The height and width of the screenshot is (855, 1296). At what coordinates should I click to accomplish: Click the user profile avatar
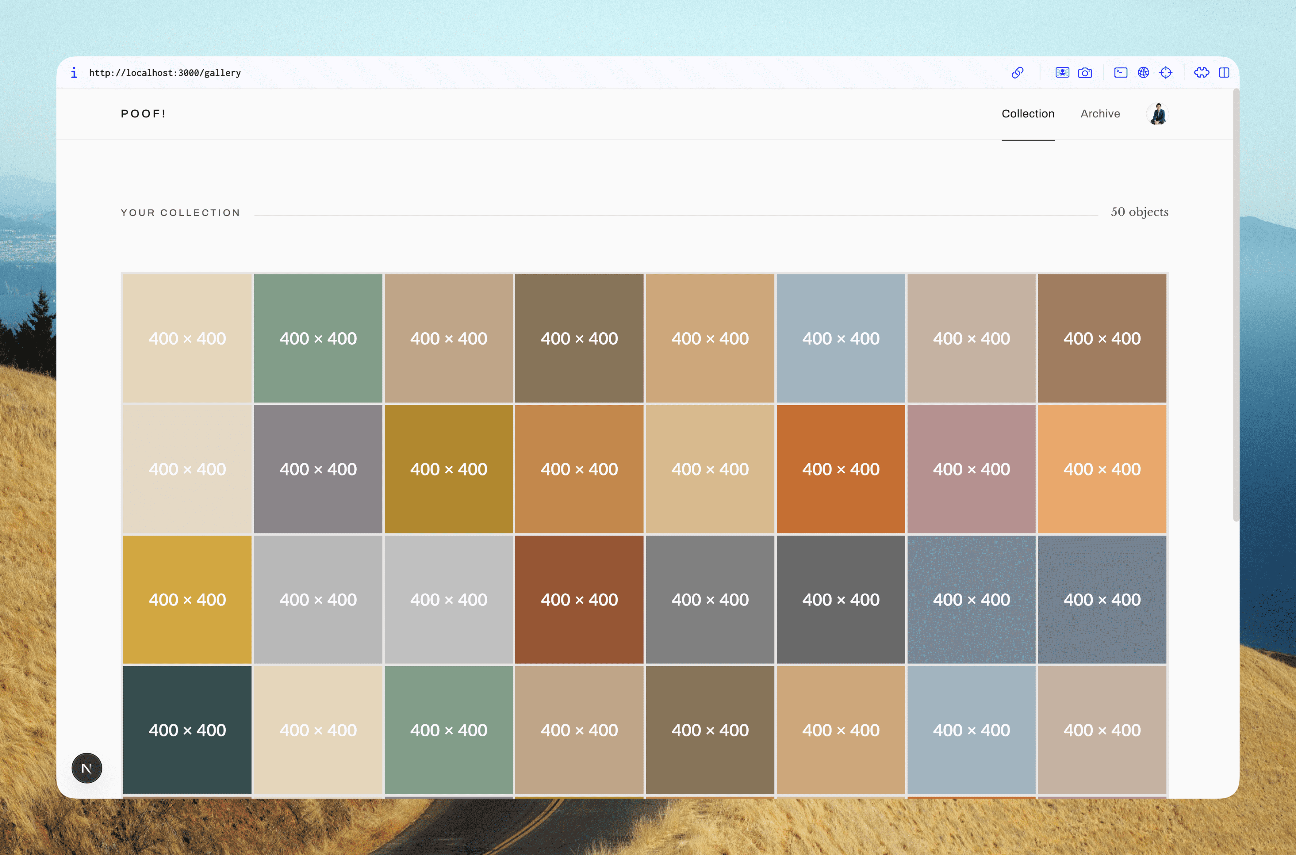1157,114
